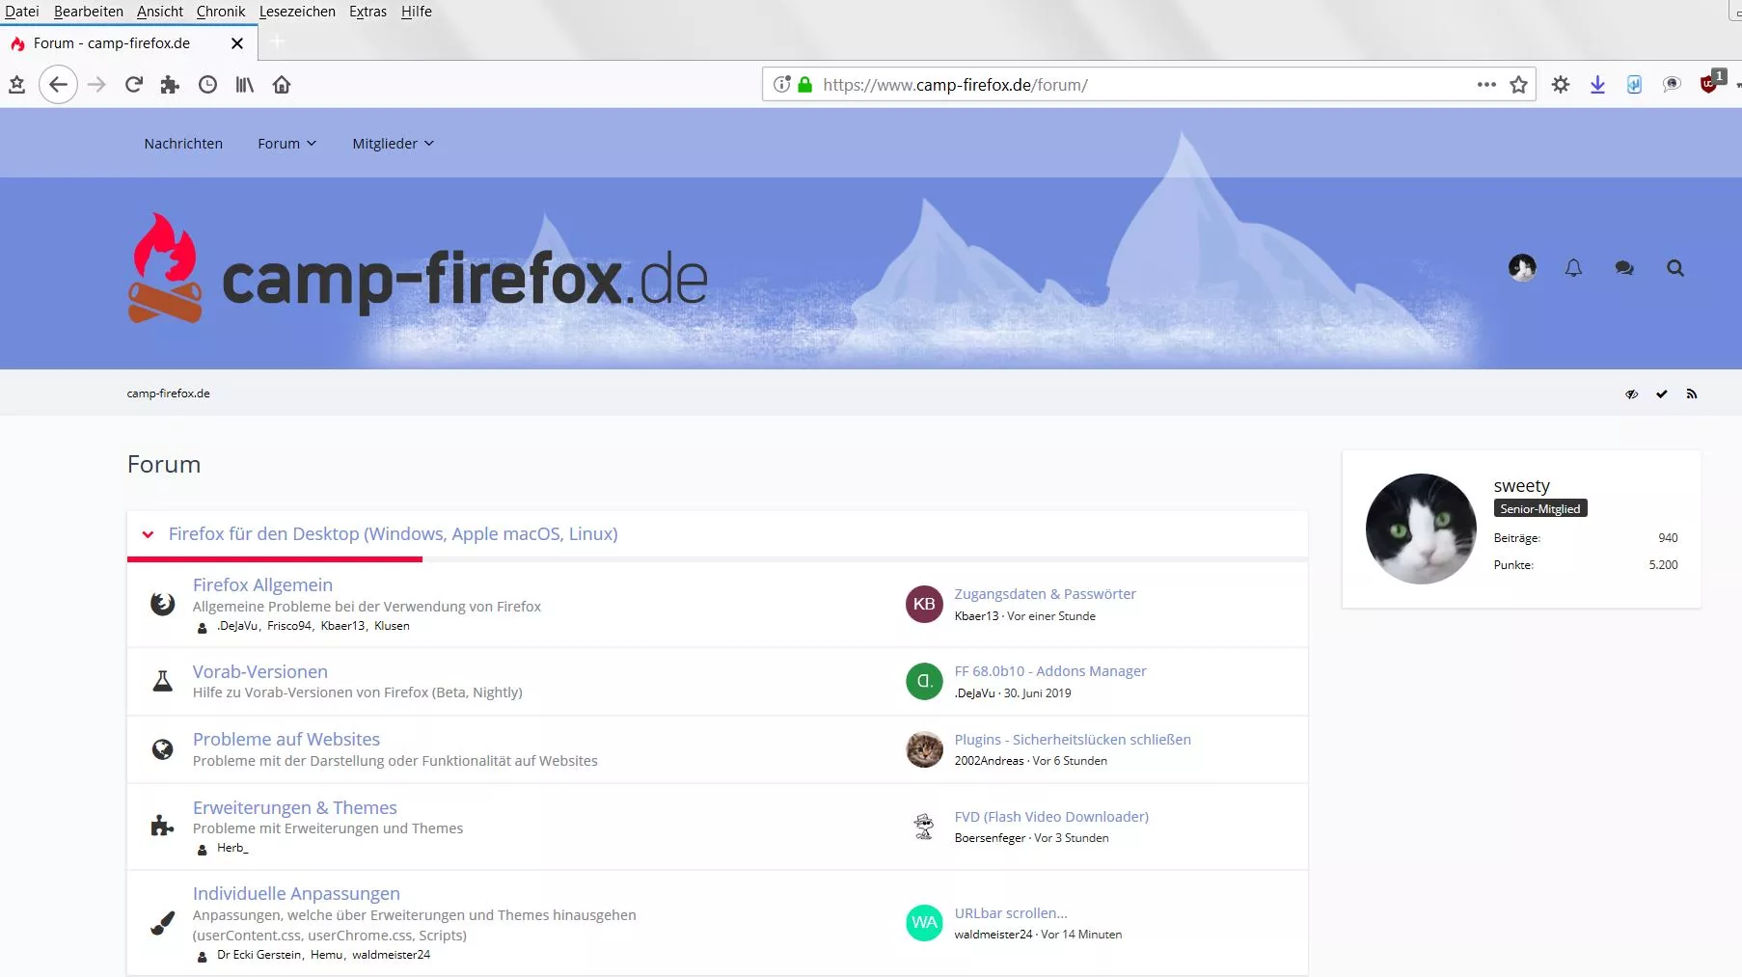
Task: Open the library books icon
Action: click(x=245, y=85)
